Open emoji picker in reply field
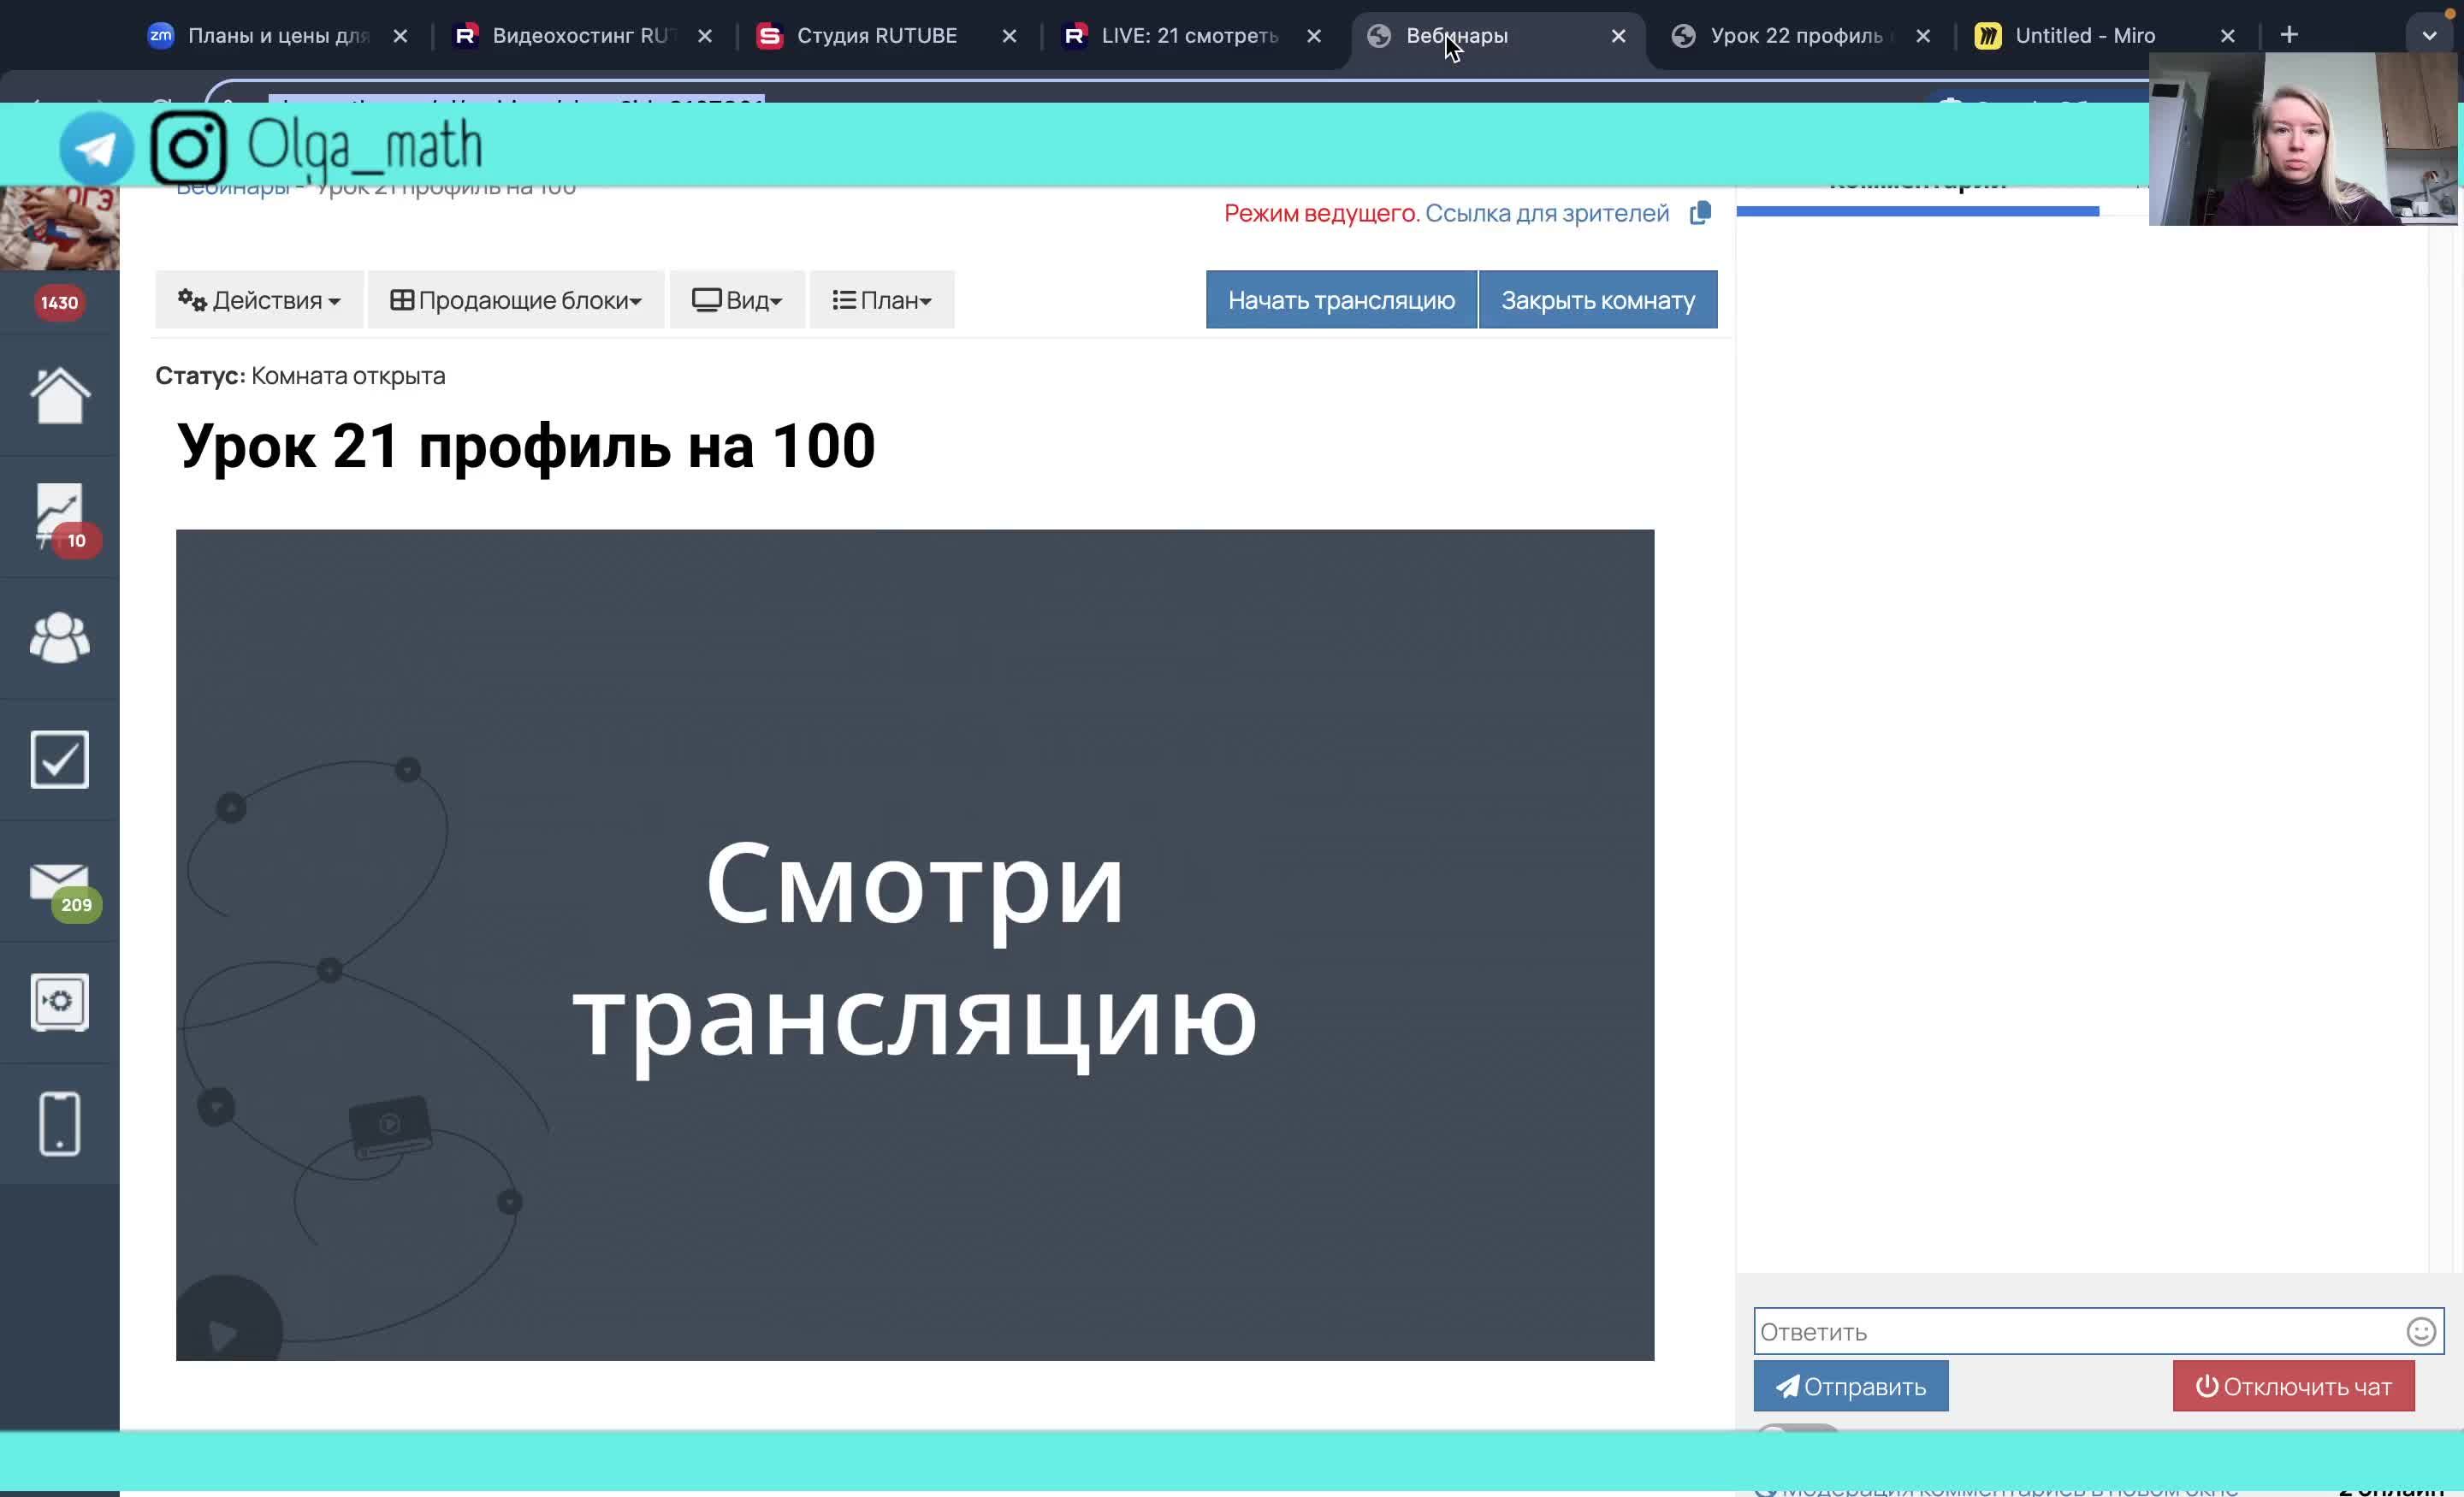Image resolution: width=2464 pixels, height=1497 pixels. click(2420, 1331)
